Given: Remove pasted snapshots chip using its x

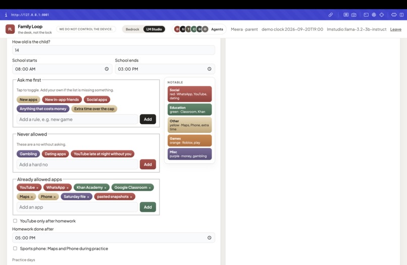Looking at the screenshot, I should [x=131, y=197].
